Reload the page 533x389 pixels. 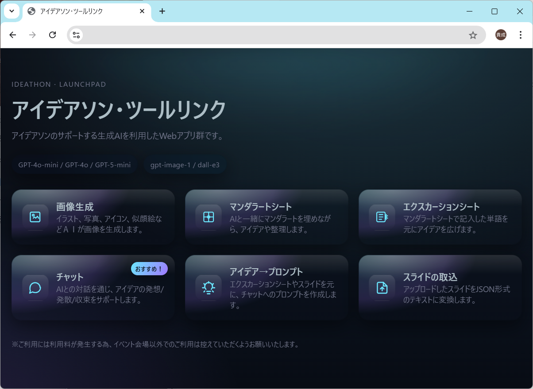pyautogui.click(x=52, y=35)
